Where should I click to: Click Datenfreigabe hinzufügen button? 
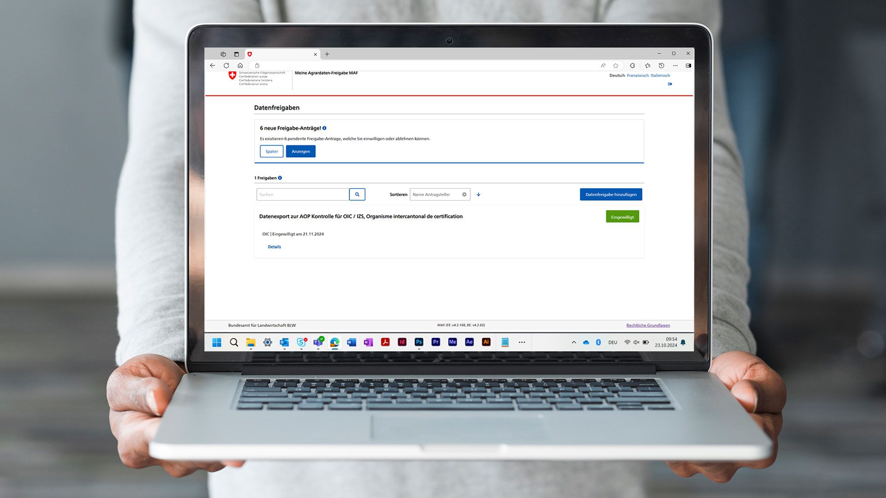point(611,194)
